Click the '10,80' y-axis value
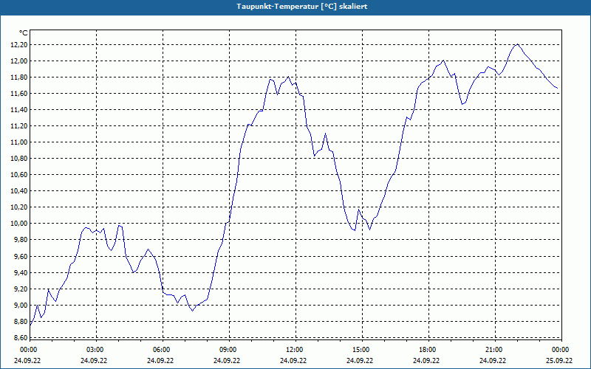591x369 pixels. [x=19, y=159]
